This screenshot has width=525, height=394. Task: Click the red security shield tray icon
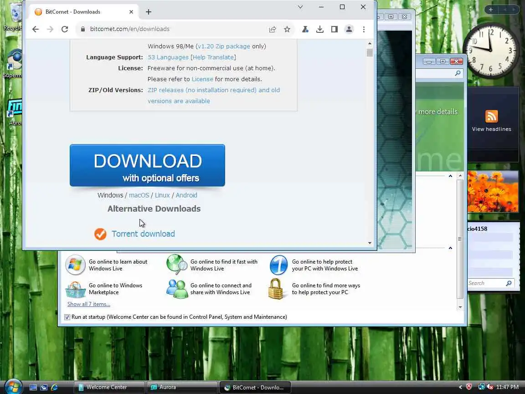[x=469, y=387]
